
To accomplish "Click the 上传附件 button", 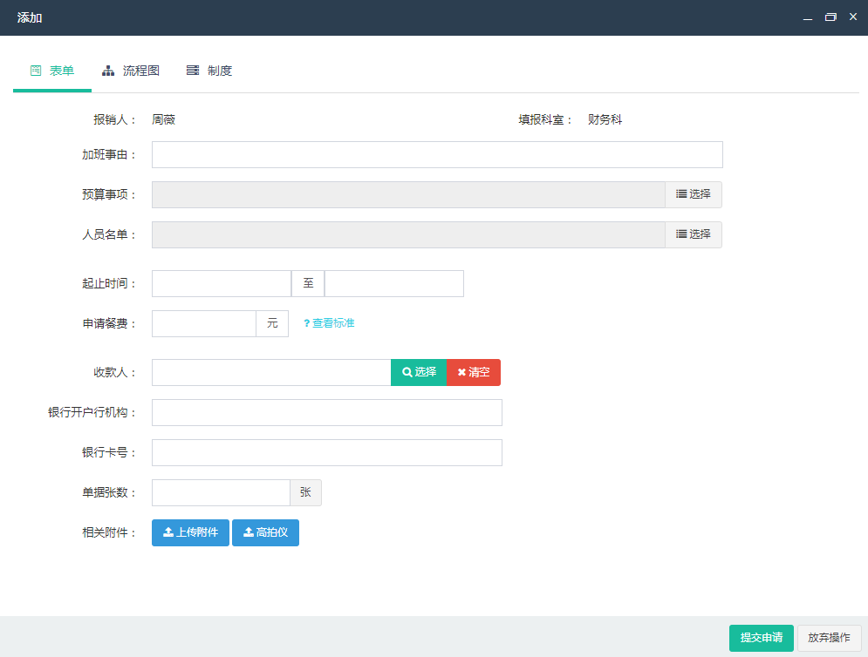I will point(190,532).
